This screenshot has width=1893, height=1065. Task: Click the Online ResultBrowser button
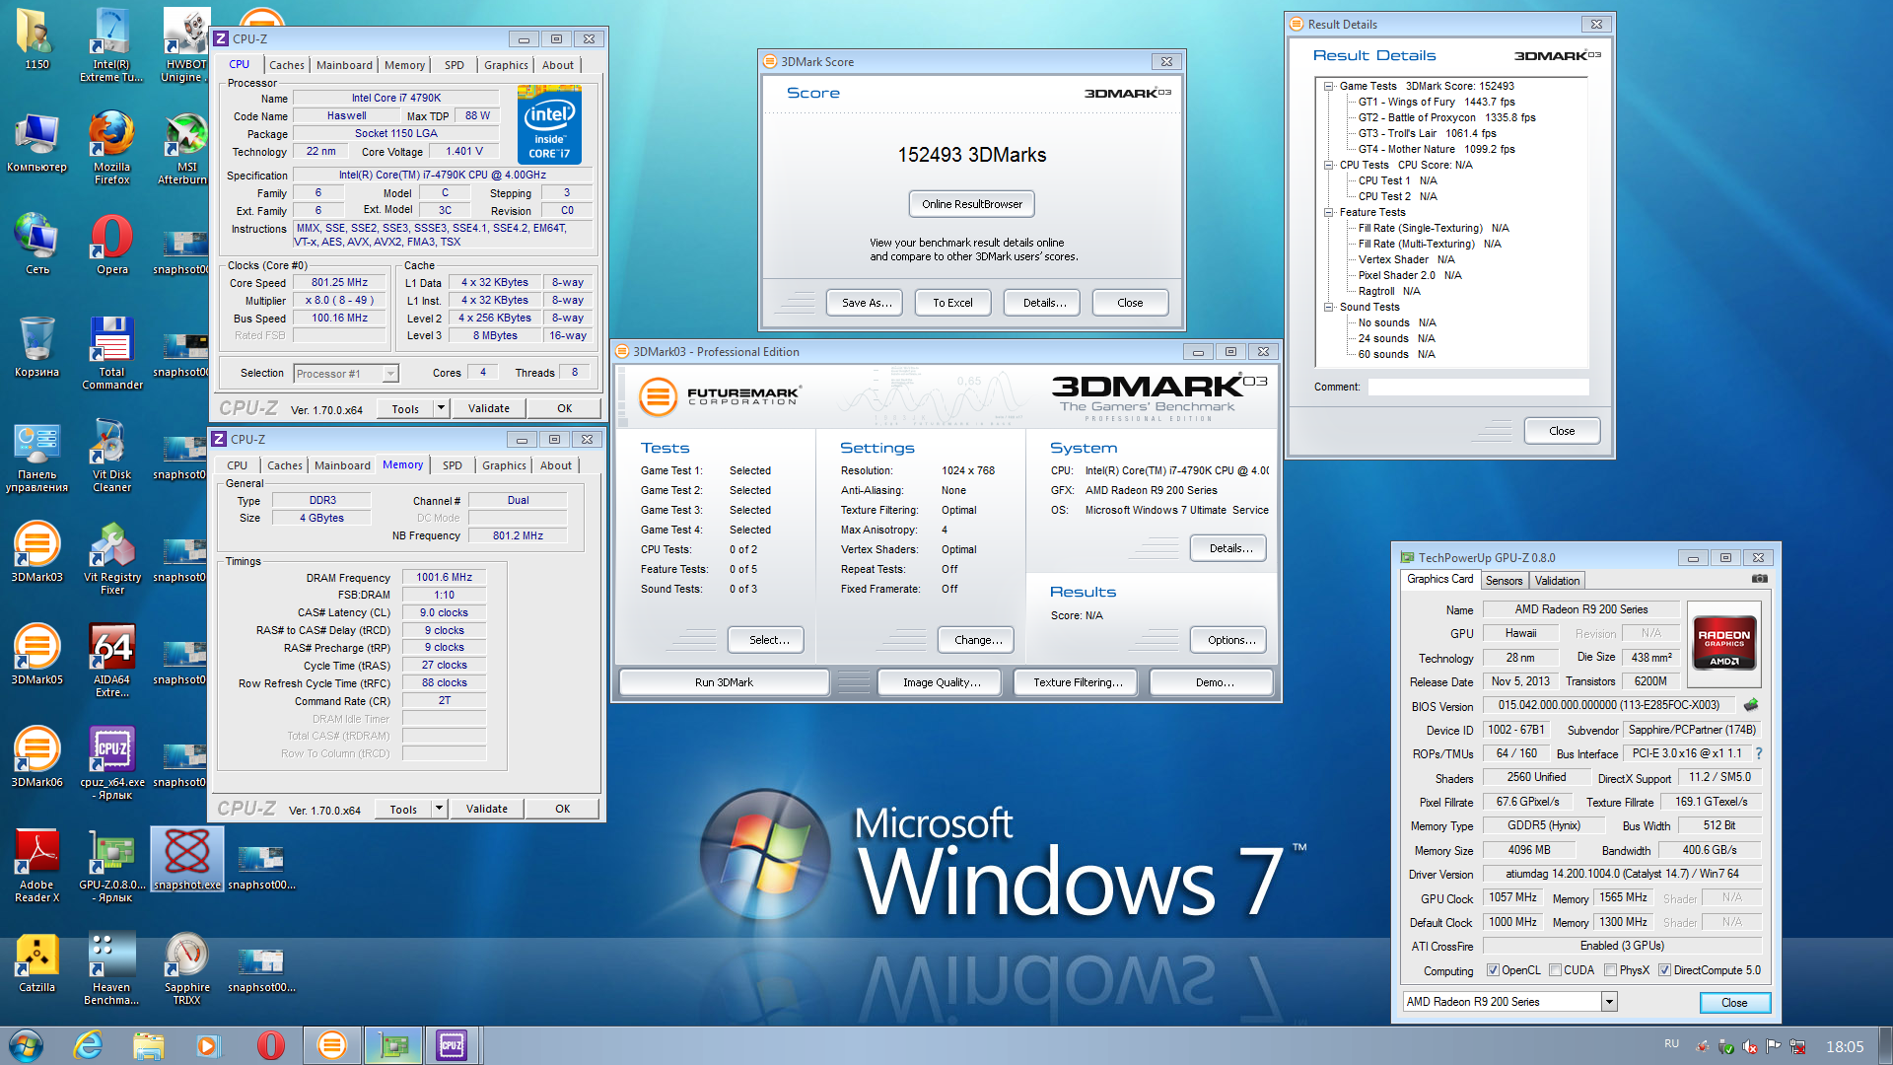972,204
